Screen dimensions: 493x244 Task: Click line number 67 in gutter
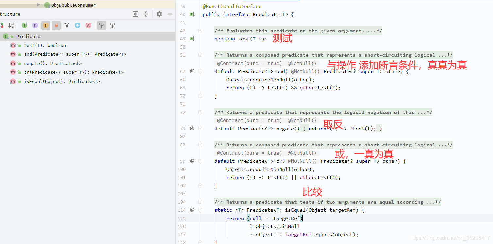pos(183,71)
